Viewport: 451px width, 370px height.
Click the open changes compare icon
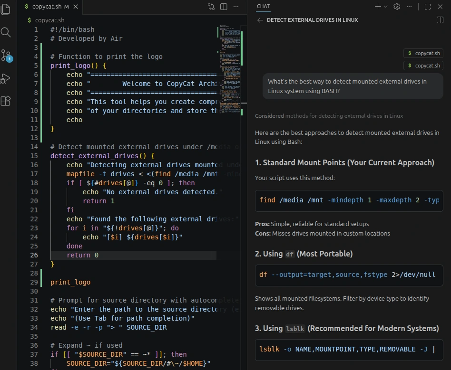click(x=211, y=7)
